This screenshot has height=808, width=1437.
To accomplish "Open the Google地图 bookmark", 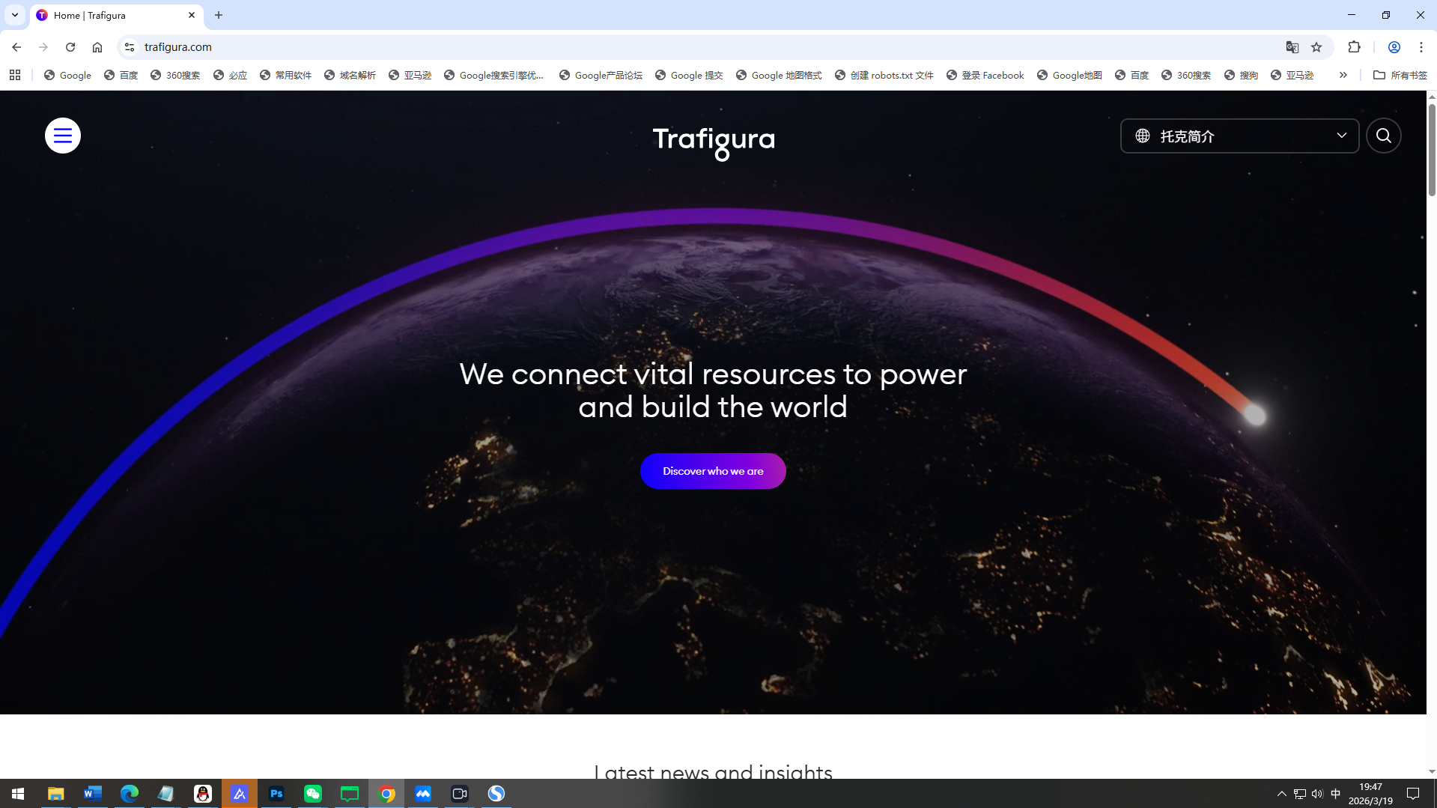I will [x=1069, y=75].
